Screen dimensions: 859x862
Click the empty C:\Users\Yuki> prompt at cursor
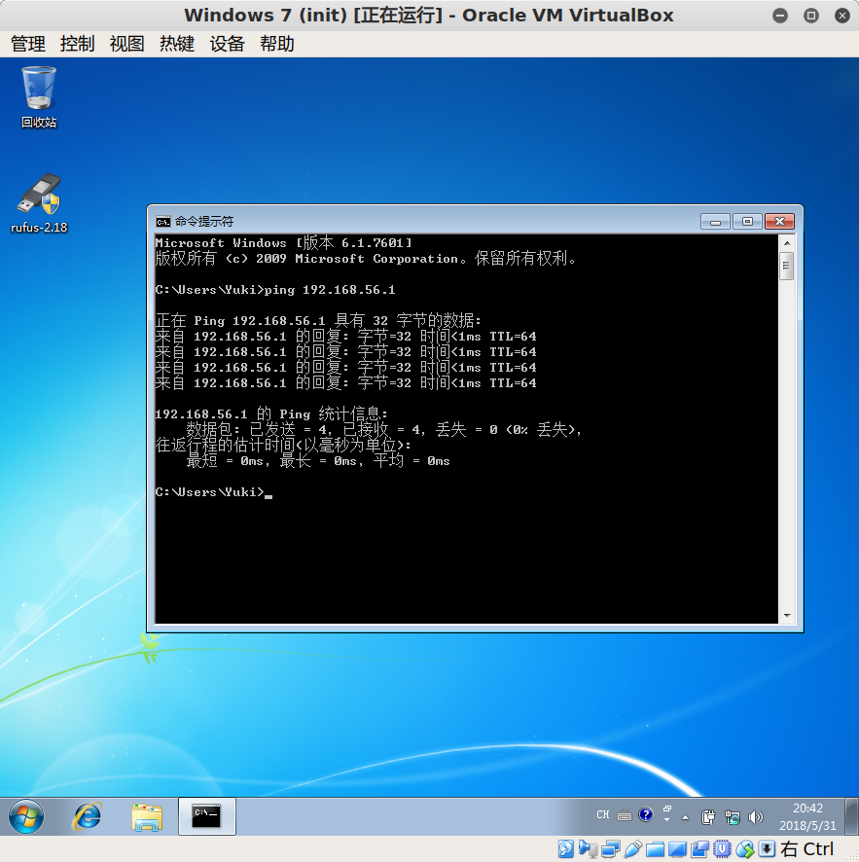coord(214,492)
